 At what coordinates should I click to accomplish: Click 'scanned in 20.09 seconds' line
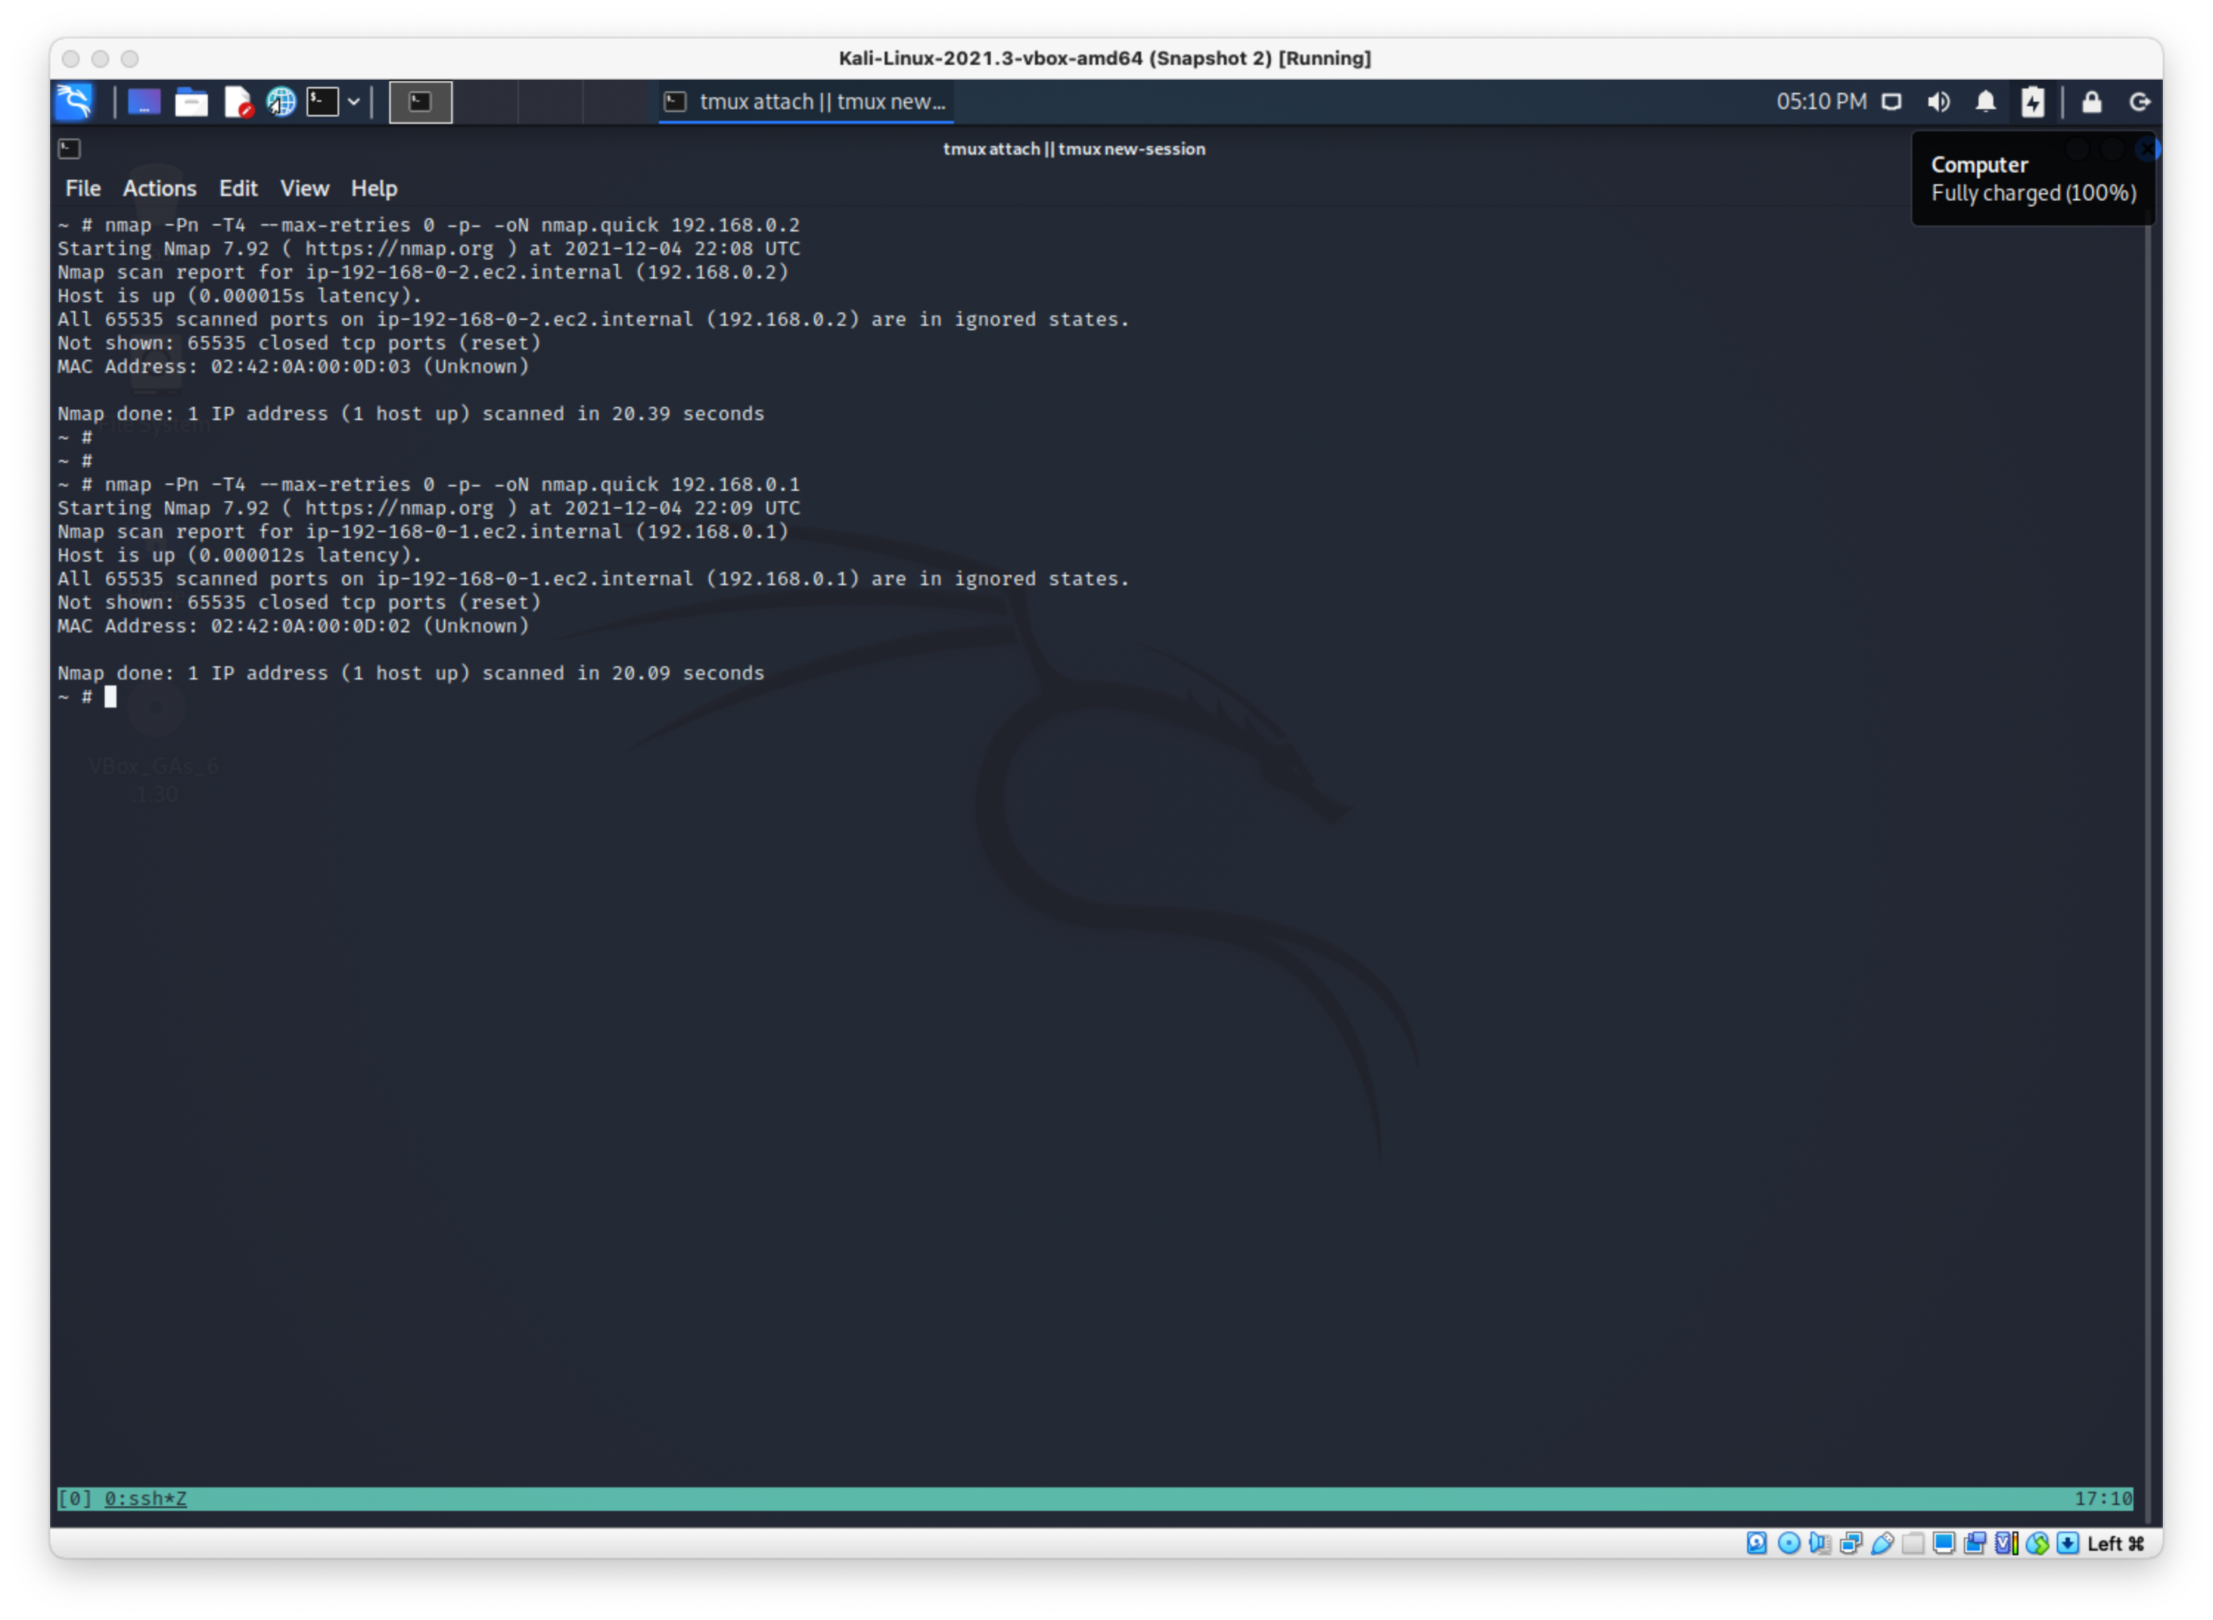tap(411, 673)
